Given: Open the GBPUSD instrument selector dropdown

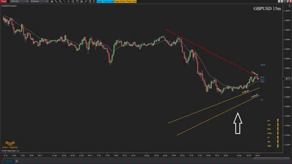Looking at the screenshot, I should (19, 1).
